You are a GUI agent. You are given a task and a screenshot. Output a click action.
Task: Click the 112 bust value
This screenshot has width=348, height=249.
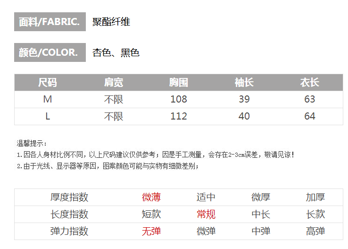[x=178, y=116]
